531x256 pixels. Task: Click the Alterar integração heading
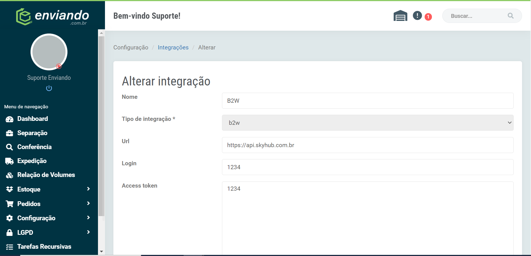coord(166,81)
